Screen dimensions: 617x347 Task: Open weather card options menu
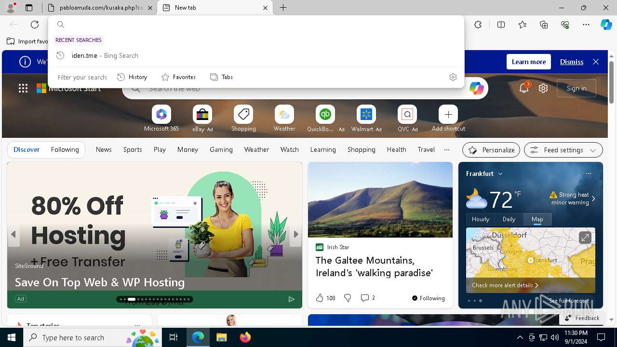click(588, 173)
